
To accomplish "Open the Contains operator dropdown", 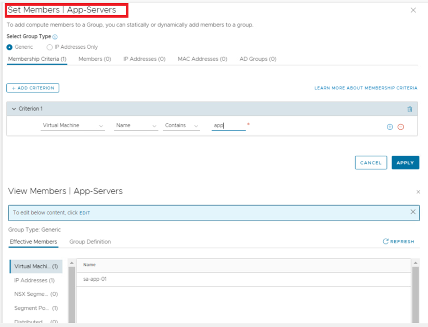I will [x=181, y=126].
